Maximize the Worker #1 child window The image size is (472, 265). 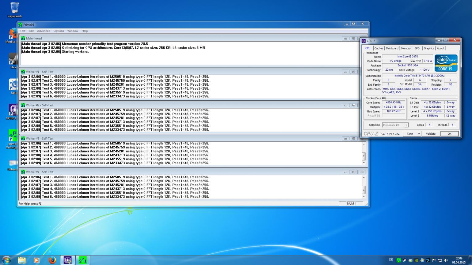[354, 72]
